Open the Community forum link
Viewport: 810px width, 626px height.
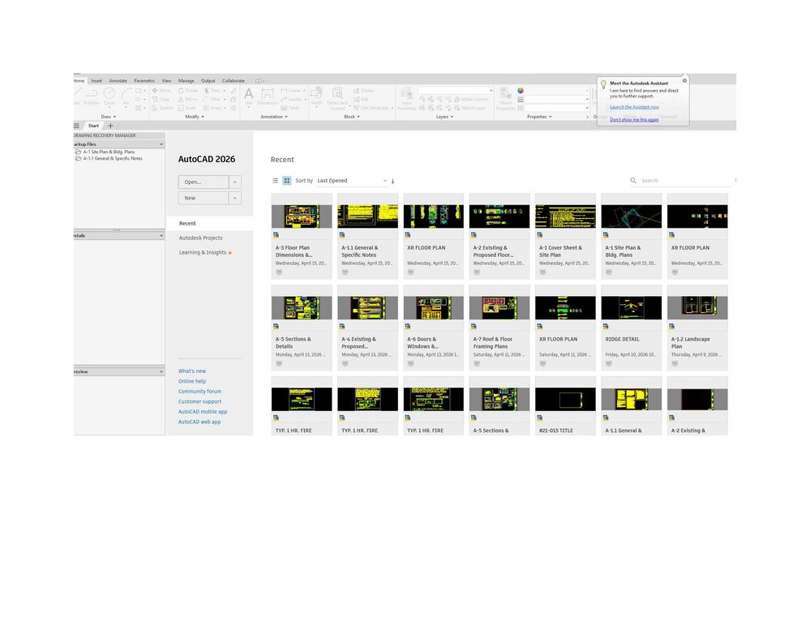pyautogui.click(x=199, y=391)
